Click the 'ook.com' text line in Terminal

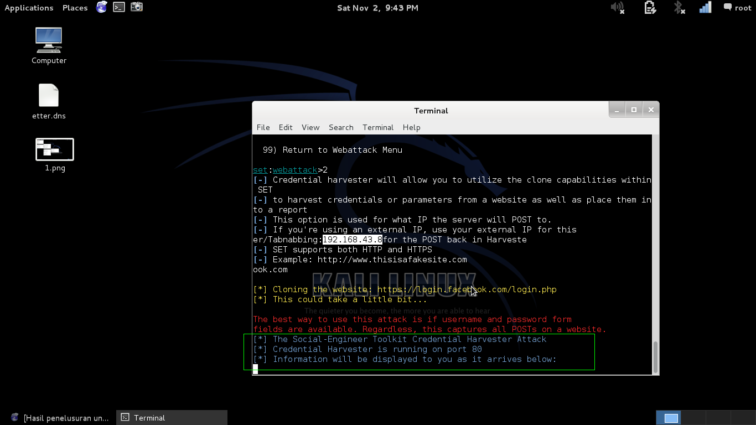[x=271, y=269]
